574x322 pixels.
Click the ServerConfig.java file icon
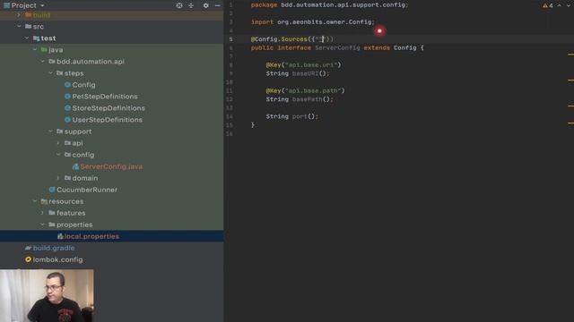(x=75, y=166)
